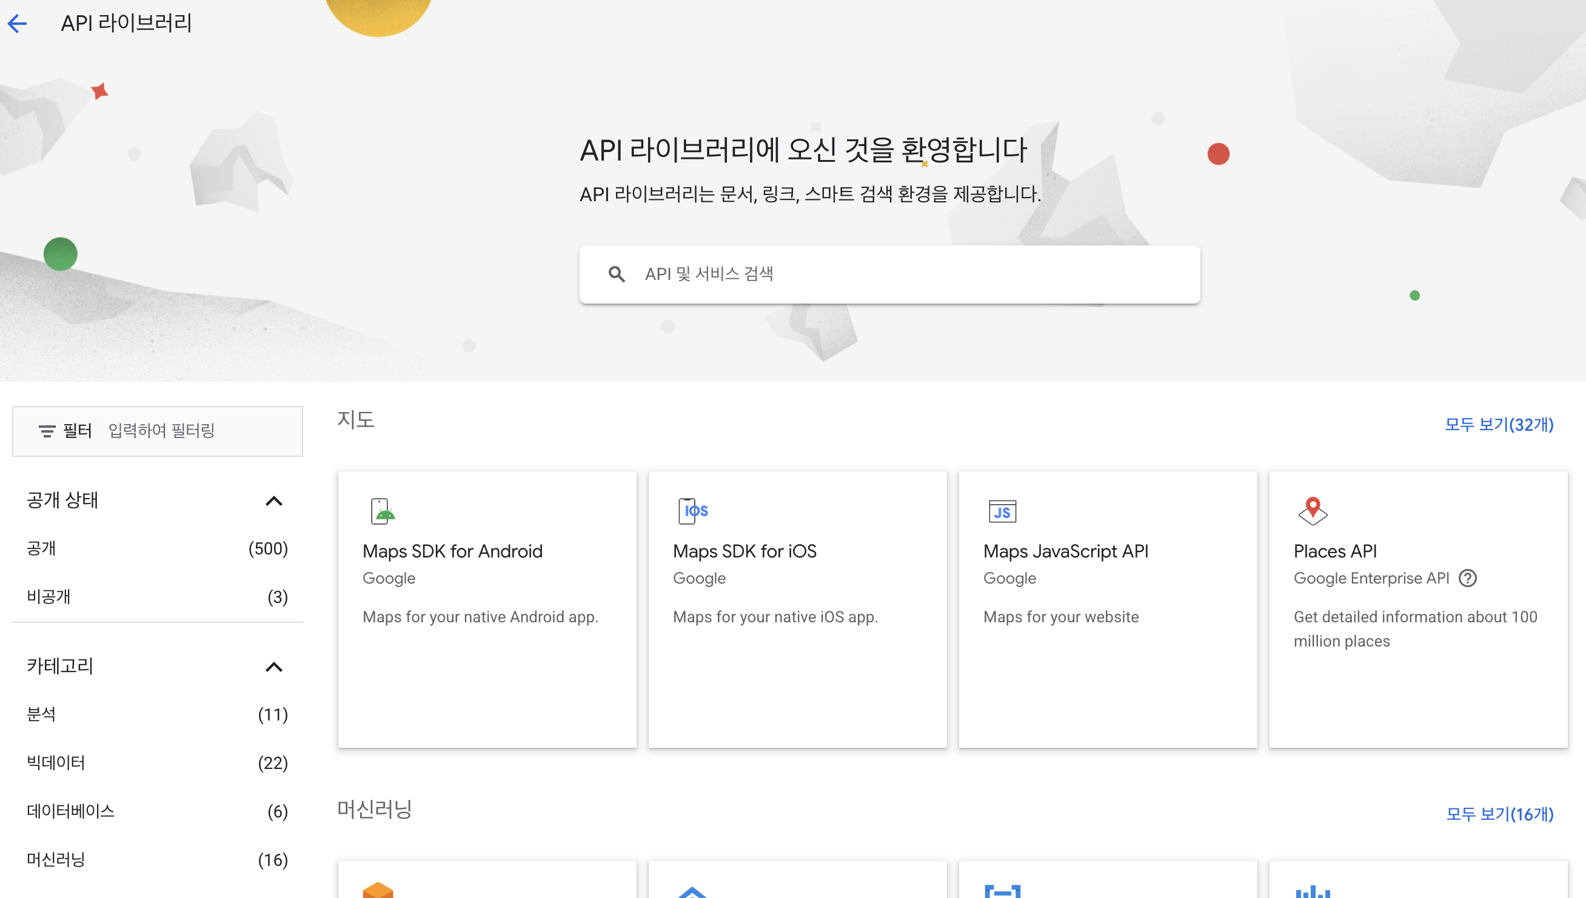Click the Maps SDK for iOS icon
1586x898 pixels.
pyautogui.click(x=692, y=511)
